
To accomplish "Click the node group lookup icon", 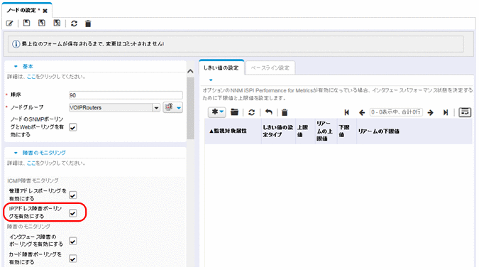I will (x=168, y=107).
